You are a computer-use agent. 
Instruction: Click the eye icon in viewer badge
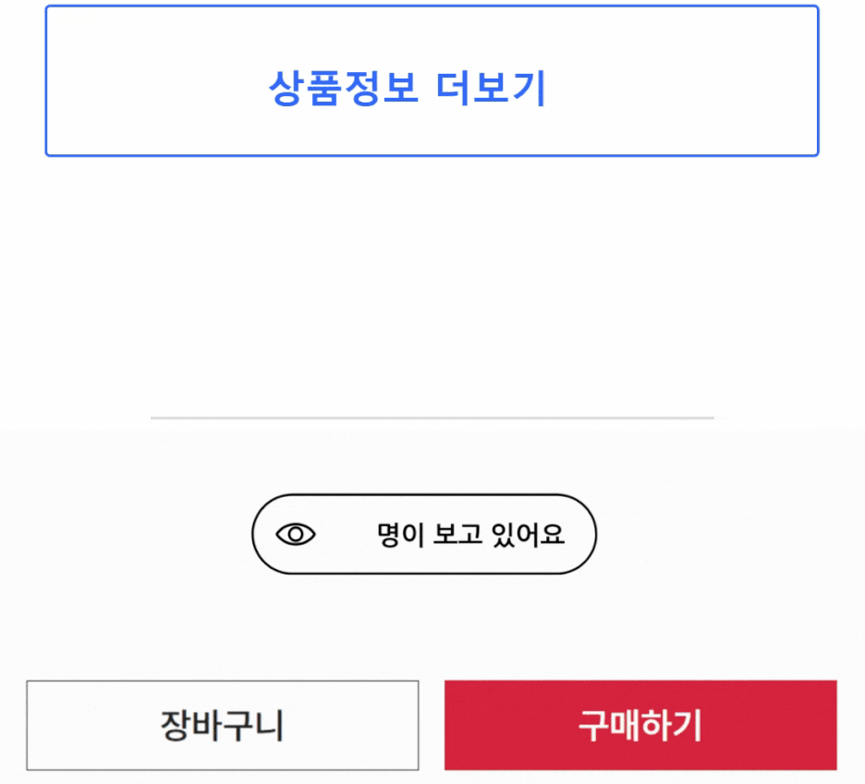point(296,534)
